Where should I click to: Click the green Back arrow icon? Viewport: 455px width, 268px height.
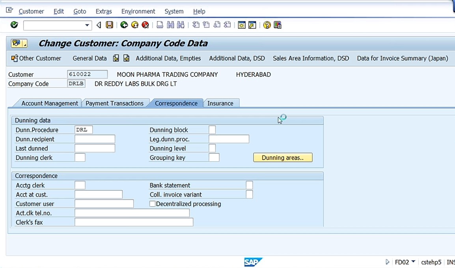(124, 25)
